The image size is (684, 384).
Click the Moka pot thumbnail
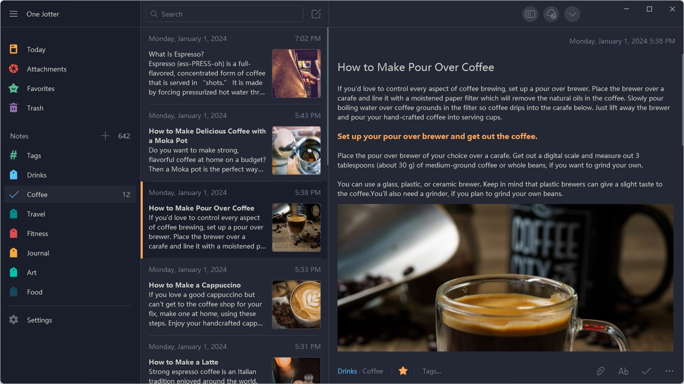coord(296,150)
